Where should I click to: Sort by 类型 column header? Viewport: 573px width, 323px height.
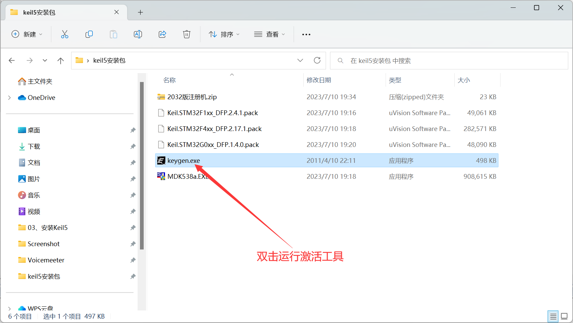(x=395, y=80)
